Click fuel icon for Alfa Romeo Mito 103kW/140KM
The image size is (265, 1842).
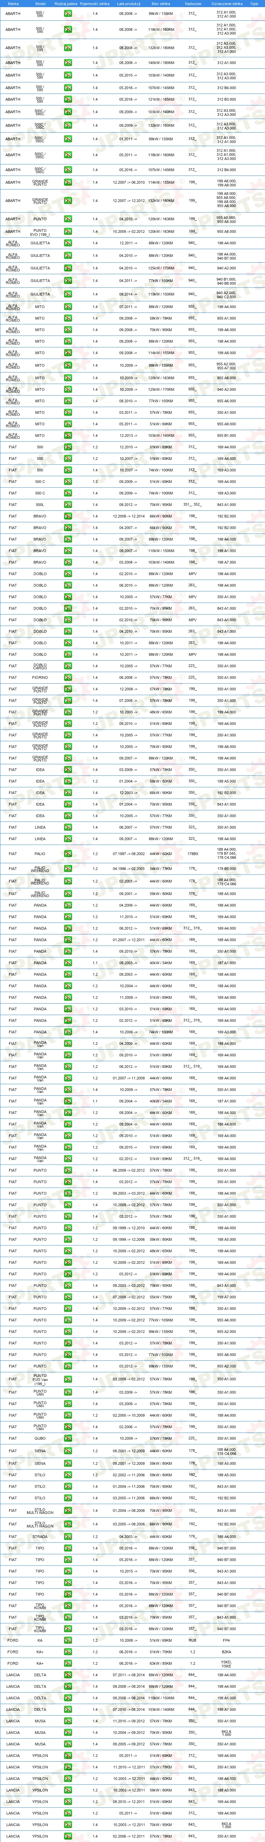68,436
